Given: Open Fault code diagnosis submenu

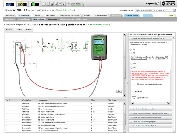Looking at the screenshot, I should pos(67,19).
